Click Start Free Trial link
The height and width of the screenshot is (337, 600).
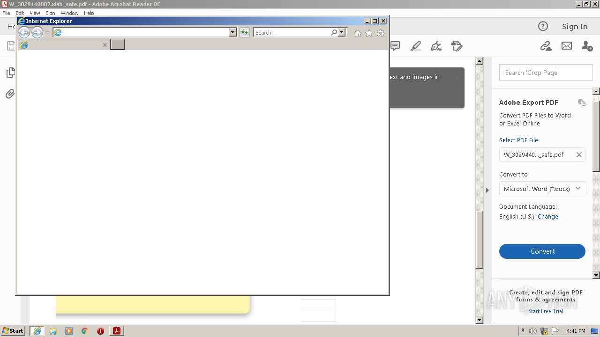click(x=546, y=311)
